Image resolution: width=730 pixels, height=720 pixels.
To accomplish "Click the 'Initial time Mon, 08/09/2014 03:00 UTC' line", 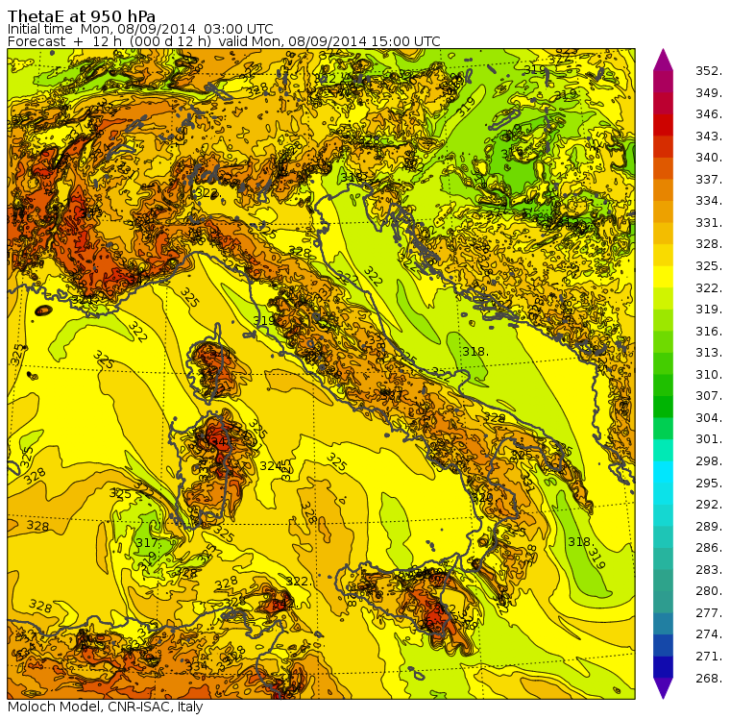I will click(140, 30).
